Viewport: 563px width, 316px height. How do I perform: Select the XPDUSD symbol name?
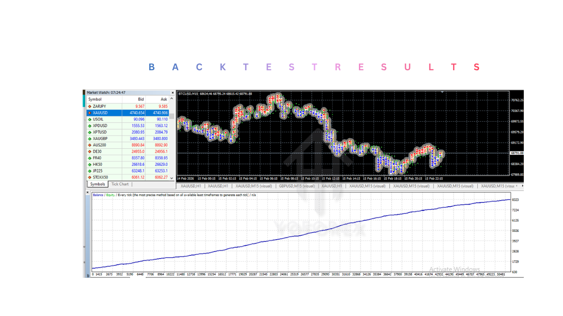click(x=100, y=126)
